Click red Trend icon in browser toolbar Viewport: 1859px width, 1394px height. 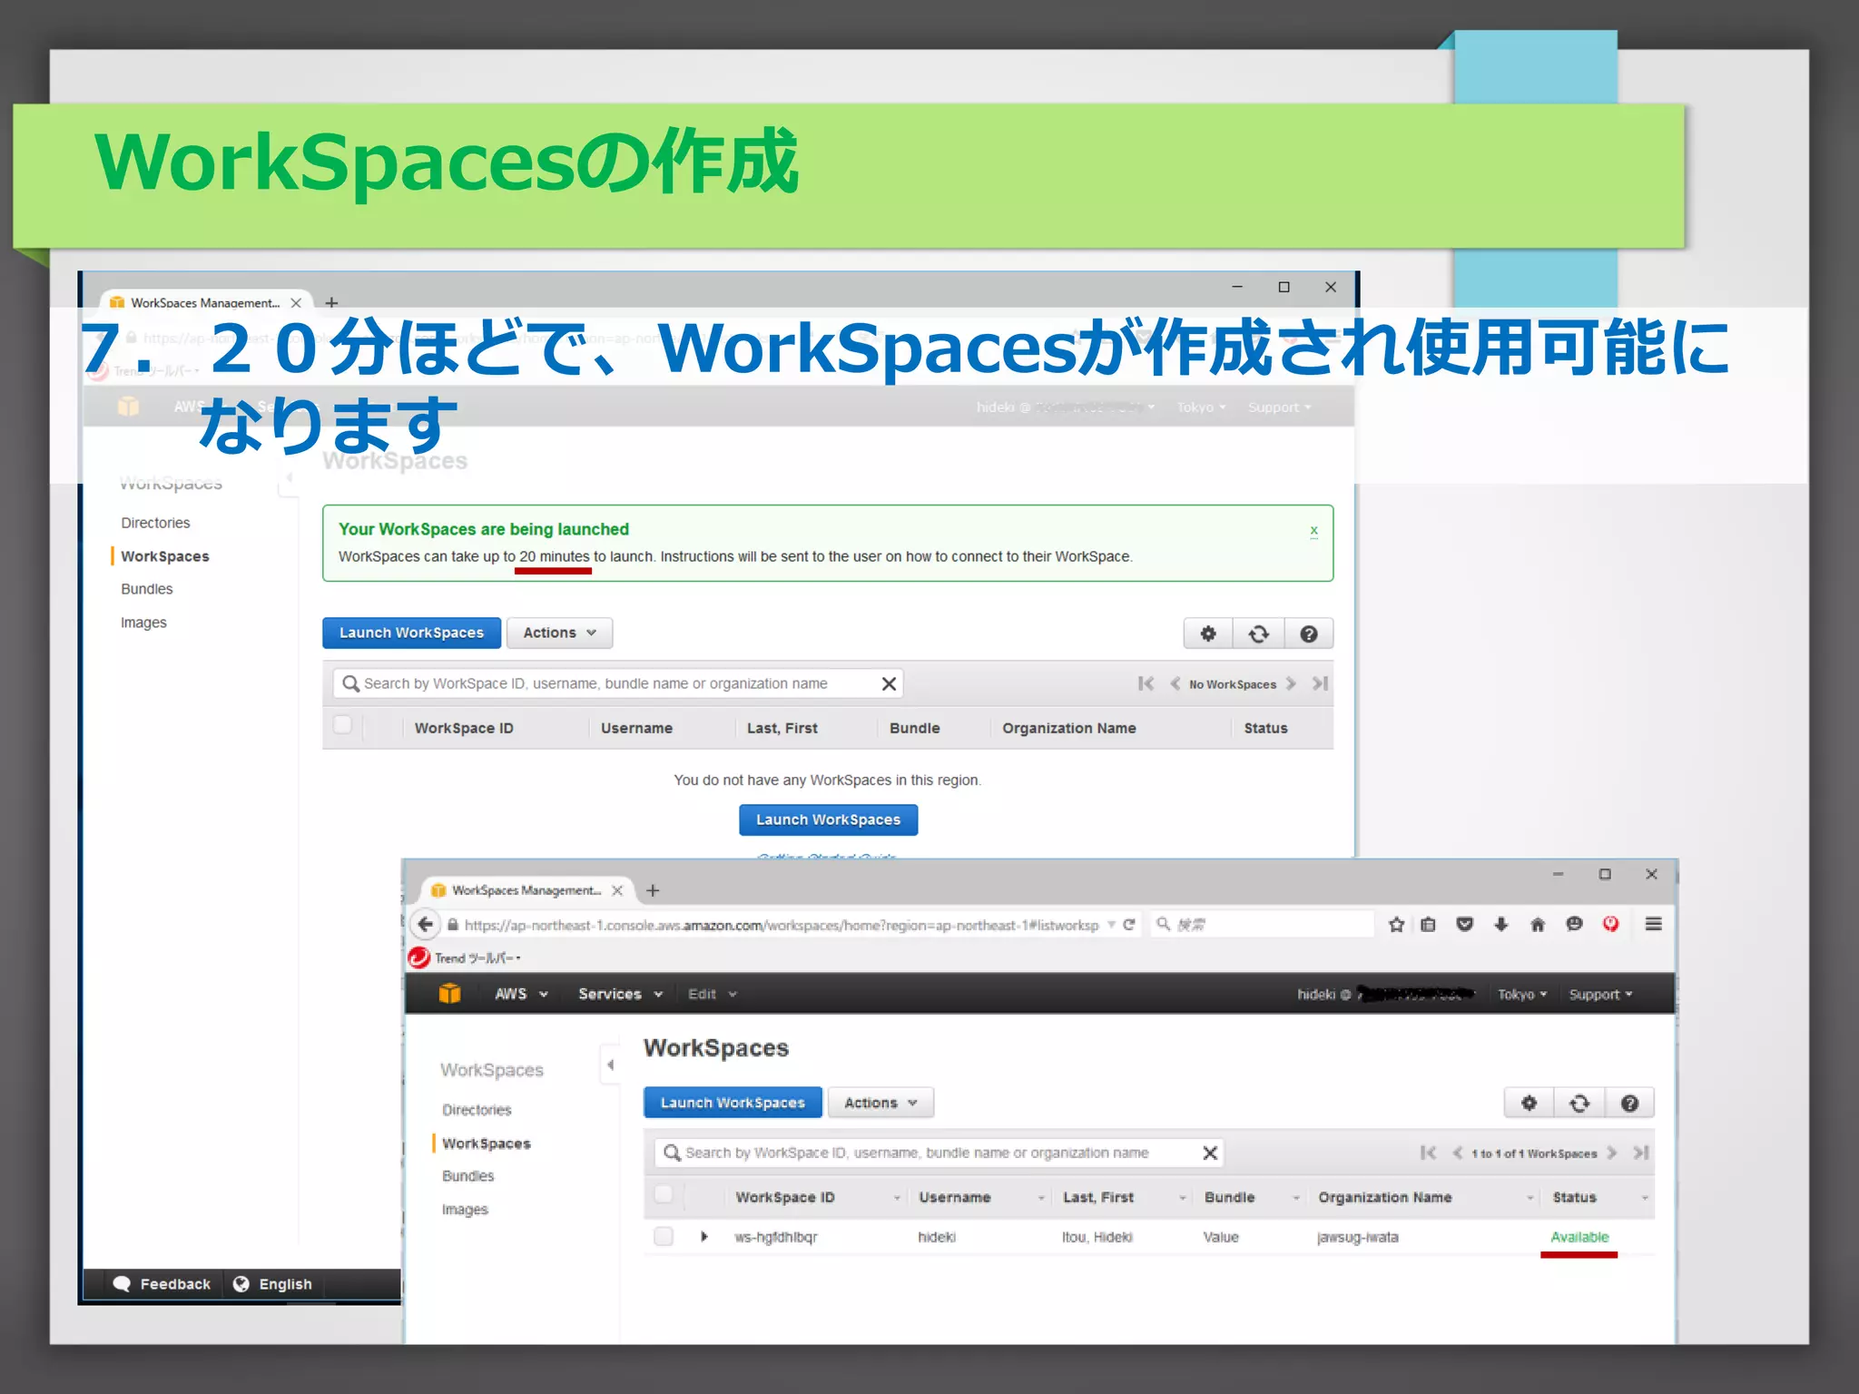[1610, 924]
